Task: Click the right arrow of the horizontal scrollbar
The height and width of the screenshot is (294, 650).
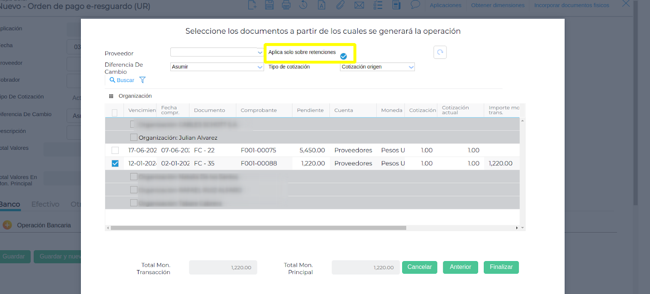Action: point(517,228)
